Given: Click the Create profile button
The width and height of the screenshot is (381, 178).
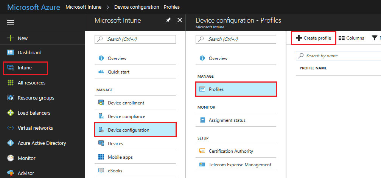Looking at the screenshot, I should [x=313, y=38].
